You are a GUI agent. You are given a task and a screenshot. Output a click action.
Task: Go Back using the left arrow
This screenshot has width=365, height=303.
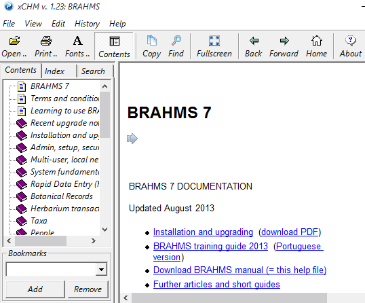(x=254, y=41)
